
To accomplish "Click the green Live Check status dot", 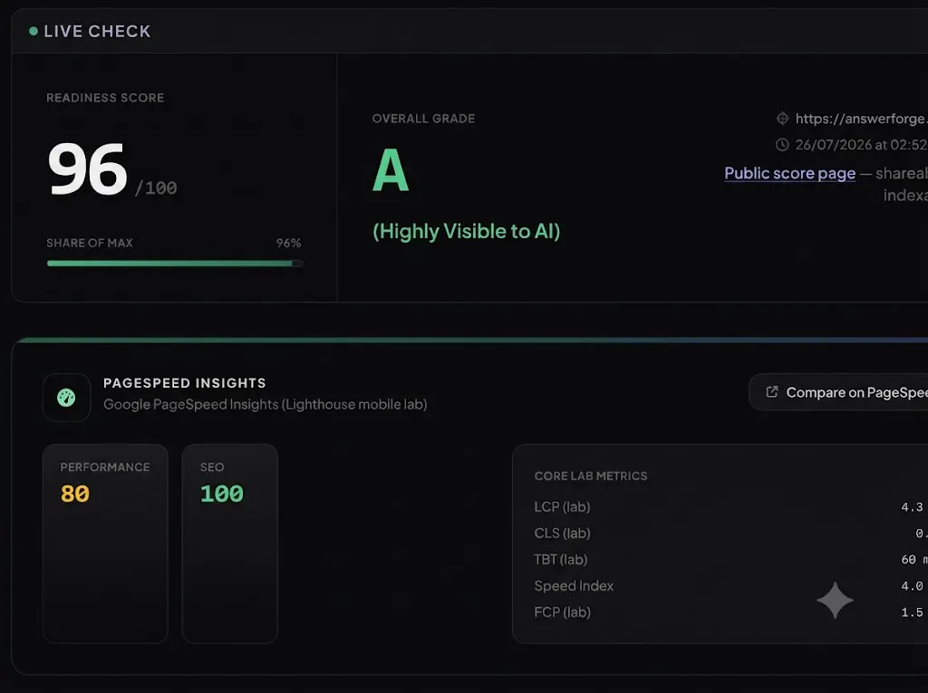I will (34, 32).
